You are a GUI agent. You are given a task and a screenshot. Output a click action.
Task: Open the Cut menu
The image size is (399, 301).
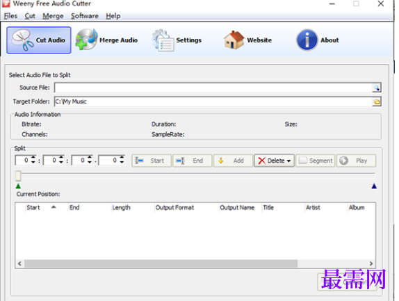30,16
